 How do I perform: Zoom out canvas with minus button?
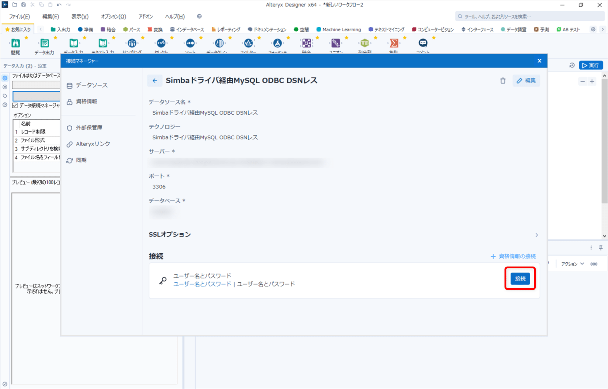582,81
